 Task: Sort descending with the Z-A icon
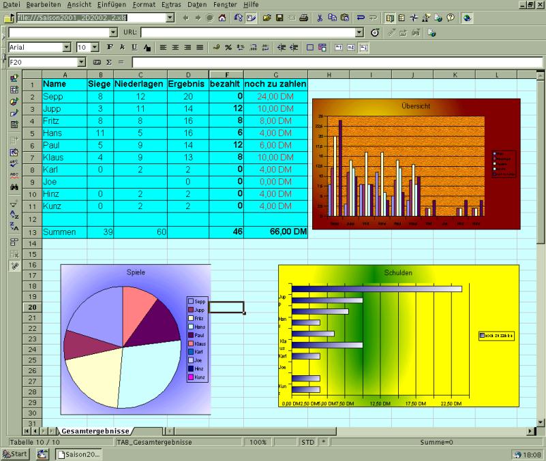14,227
